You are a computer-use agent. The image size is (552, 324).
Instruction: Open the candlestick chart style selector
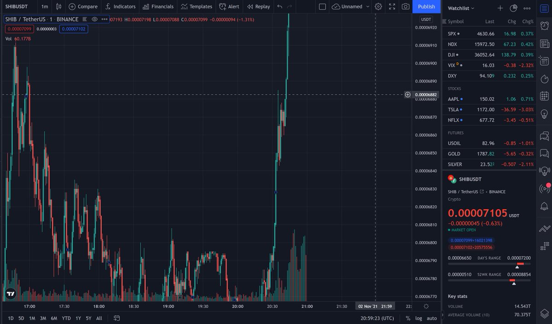pos(58,6)
